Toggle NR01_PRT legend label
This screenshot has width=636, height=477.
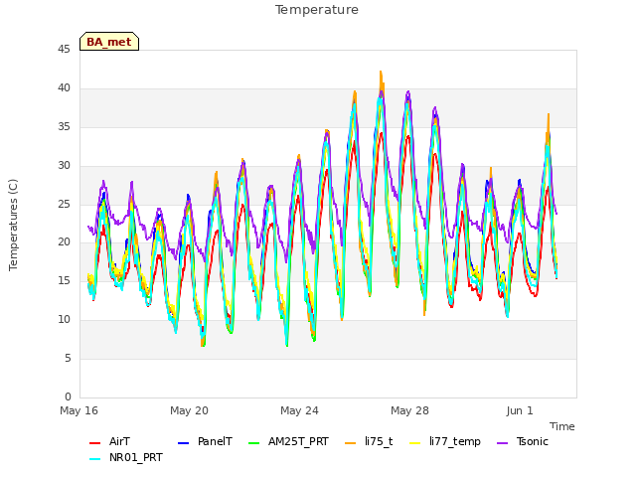pos(135,457)
